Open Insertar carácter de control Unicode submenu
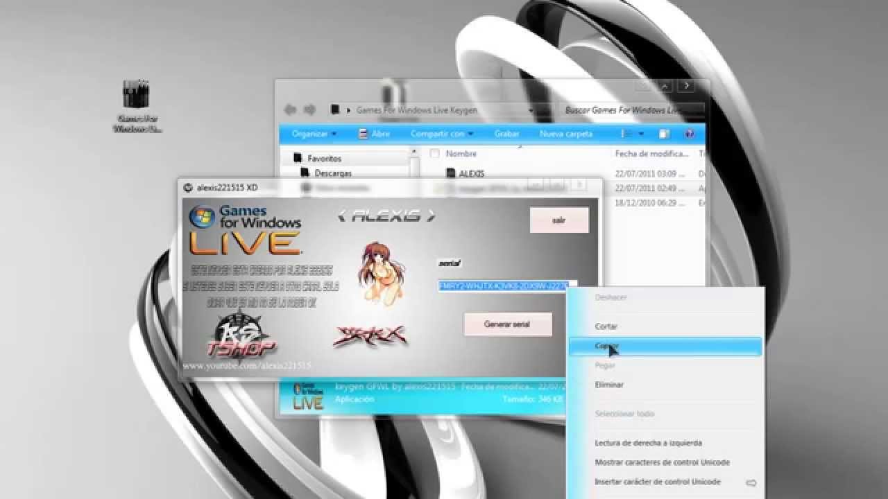 point(665,482)
